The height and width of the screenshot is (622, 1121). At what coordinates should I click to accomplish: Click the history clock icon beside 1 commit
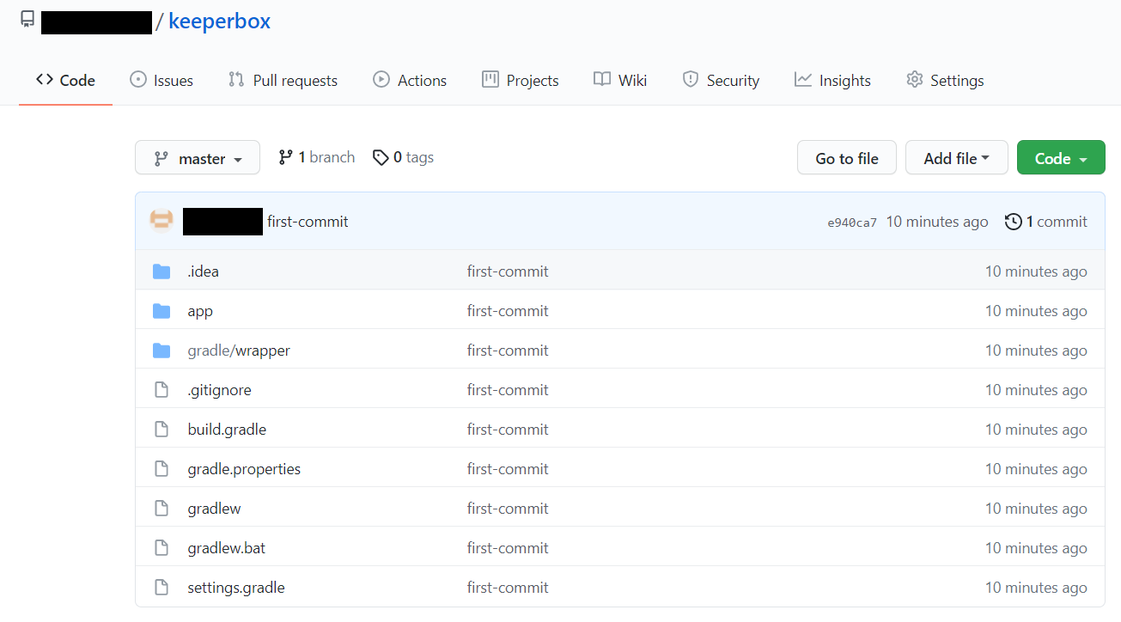click(x=1014, y=222)
